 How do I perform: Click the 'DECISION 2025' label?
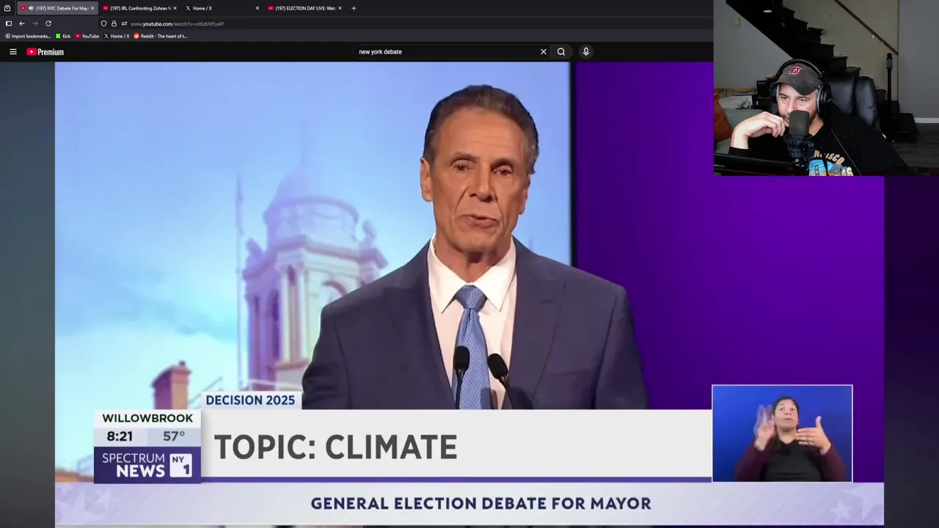click(x=250, y=400)
